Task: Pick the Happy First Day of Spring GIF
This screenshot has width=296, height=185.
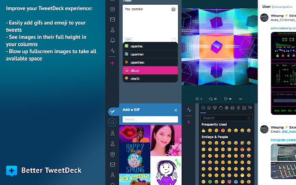Action: click(x=135, y=158)
